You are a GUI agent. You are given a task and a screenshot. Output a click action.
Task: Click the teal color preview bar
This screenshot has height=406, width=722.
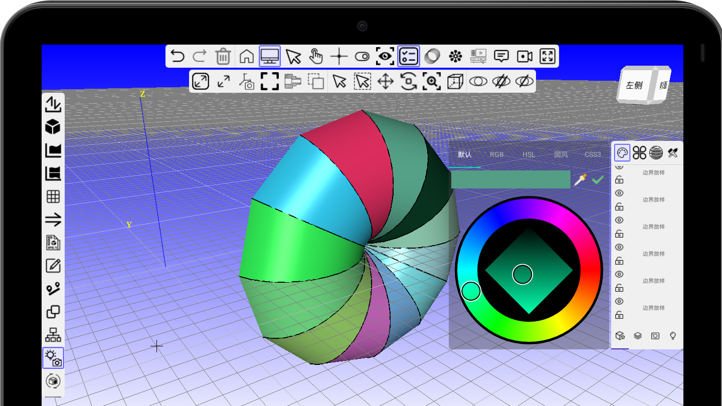pyautogui.click(x=510, y=179)
